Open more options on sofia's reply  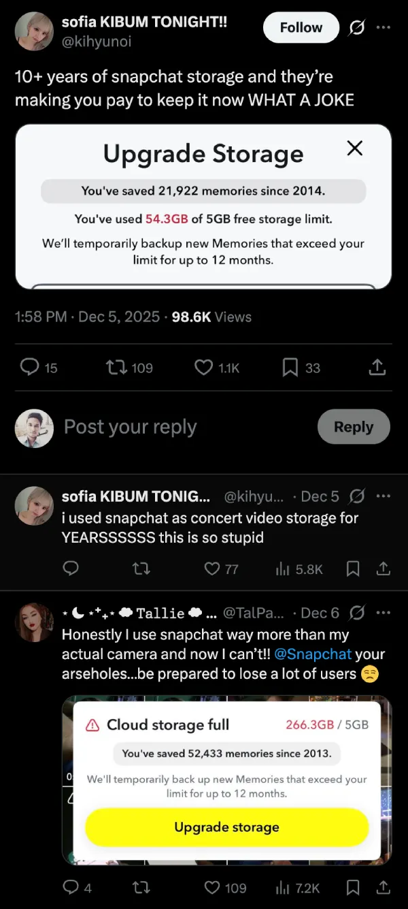tap(384, 496)
